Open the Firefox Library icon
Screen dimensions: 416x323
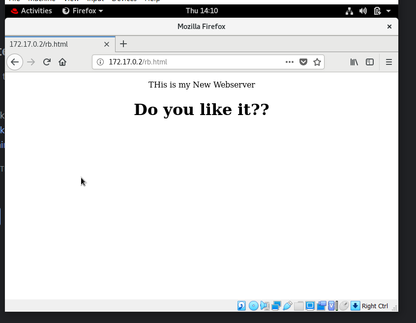(x=354, y=62)
